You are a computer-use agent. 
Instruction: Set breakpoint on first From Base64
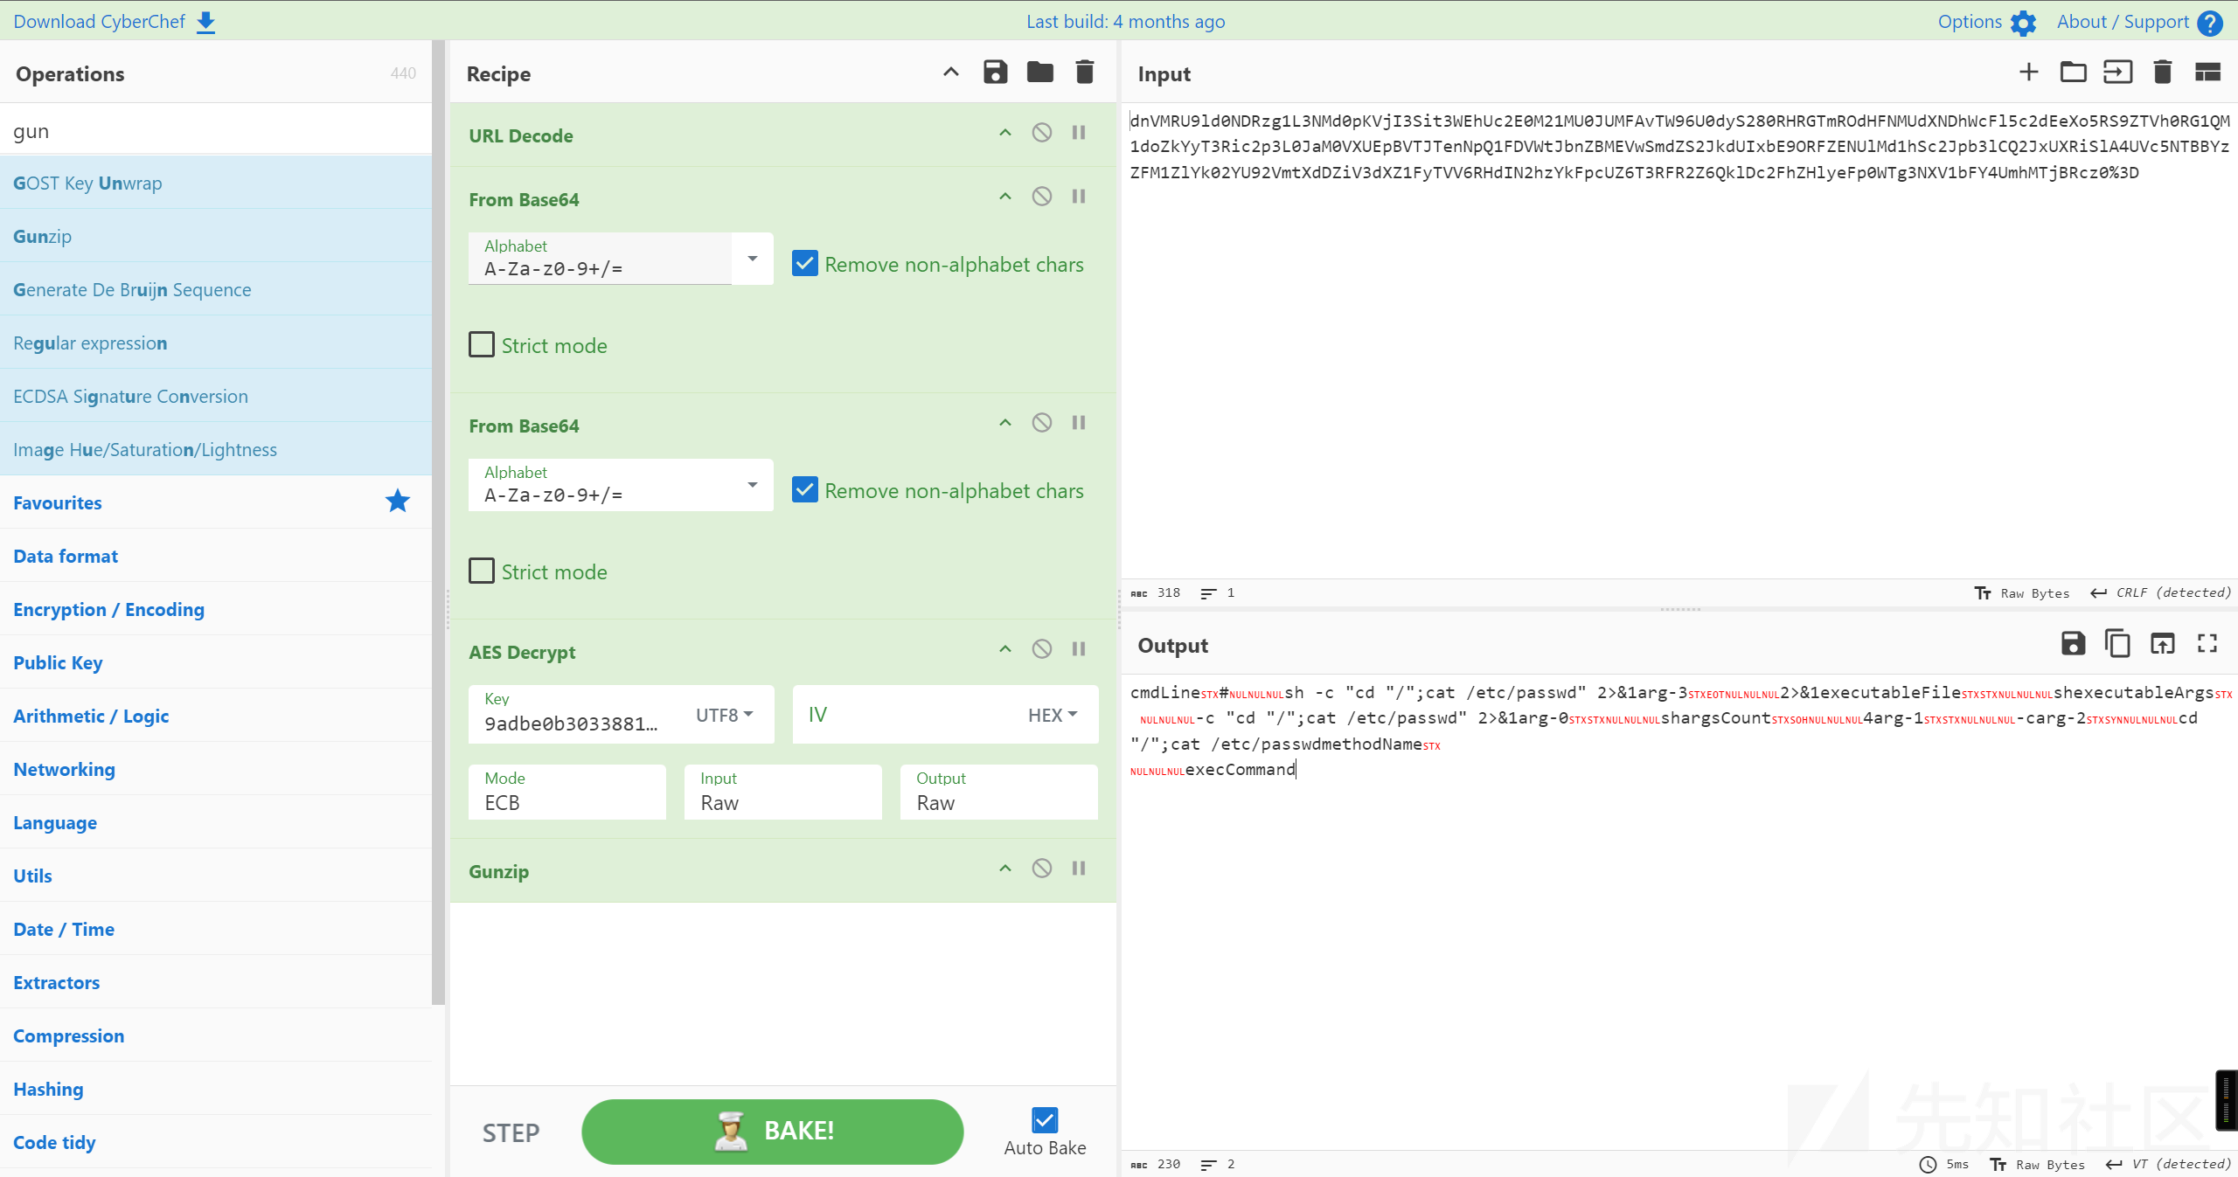(1079, 197)
